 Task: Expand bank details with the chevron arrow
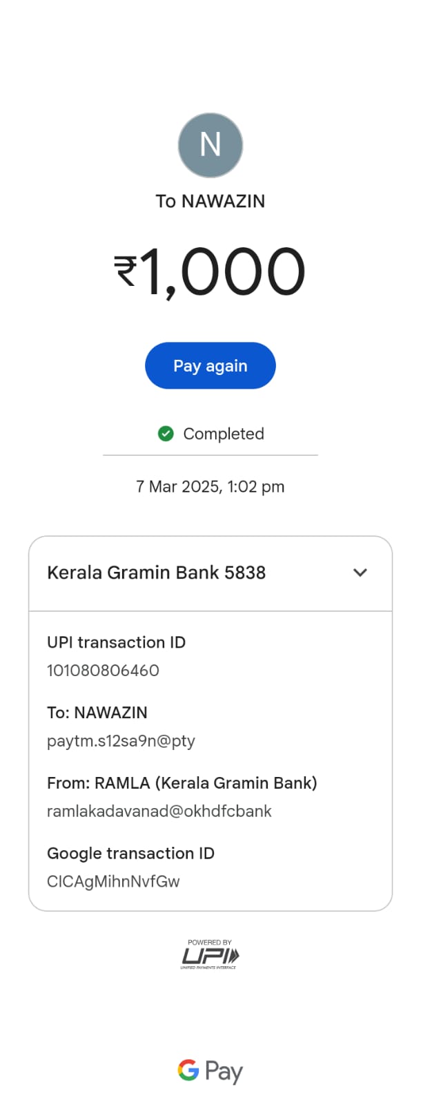360,573
